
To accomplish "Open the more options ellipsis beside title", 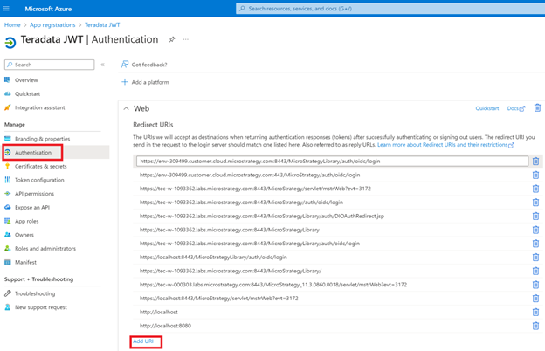I will pyautogui.click(x=186, y=39).
